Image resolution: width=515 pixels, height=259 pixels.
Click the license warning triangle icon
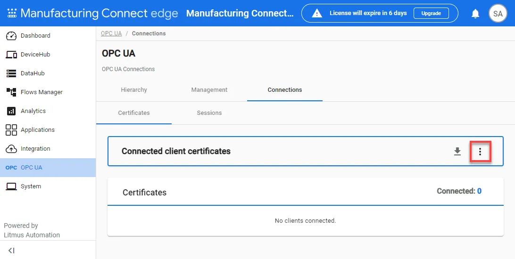[317, 13]
